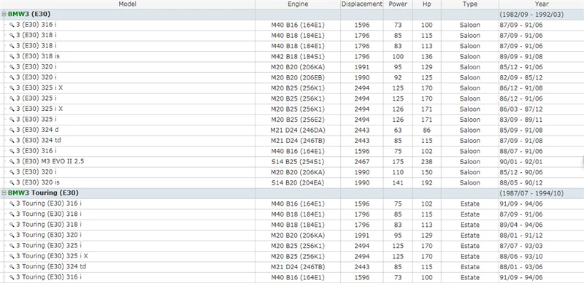Click the displacement value 2467

point(362,162)
